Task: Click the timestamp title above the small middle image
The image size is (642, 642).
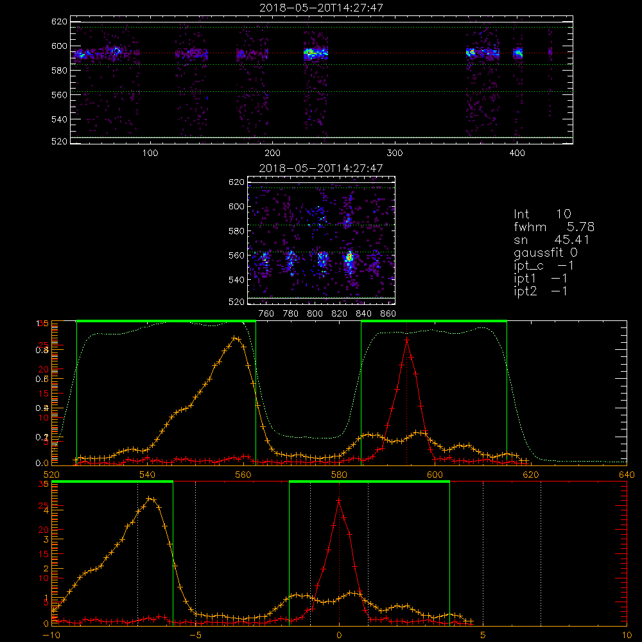Action: click(321, 168)
